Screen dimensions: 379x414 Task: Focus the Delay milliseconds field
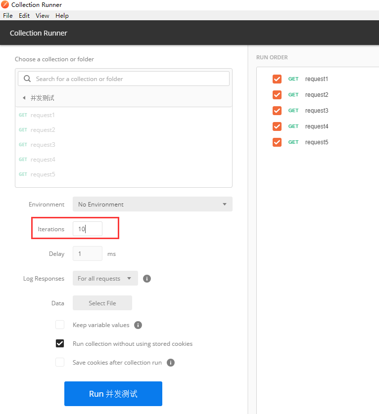[x=88, y=254]
